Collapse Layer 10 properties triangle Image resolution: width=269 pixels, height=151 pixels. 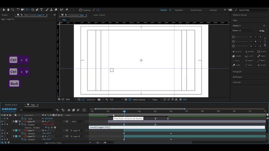[x=13, y=122]
